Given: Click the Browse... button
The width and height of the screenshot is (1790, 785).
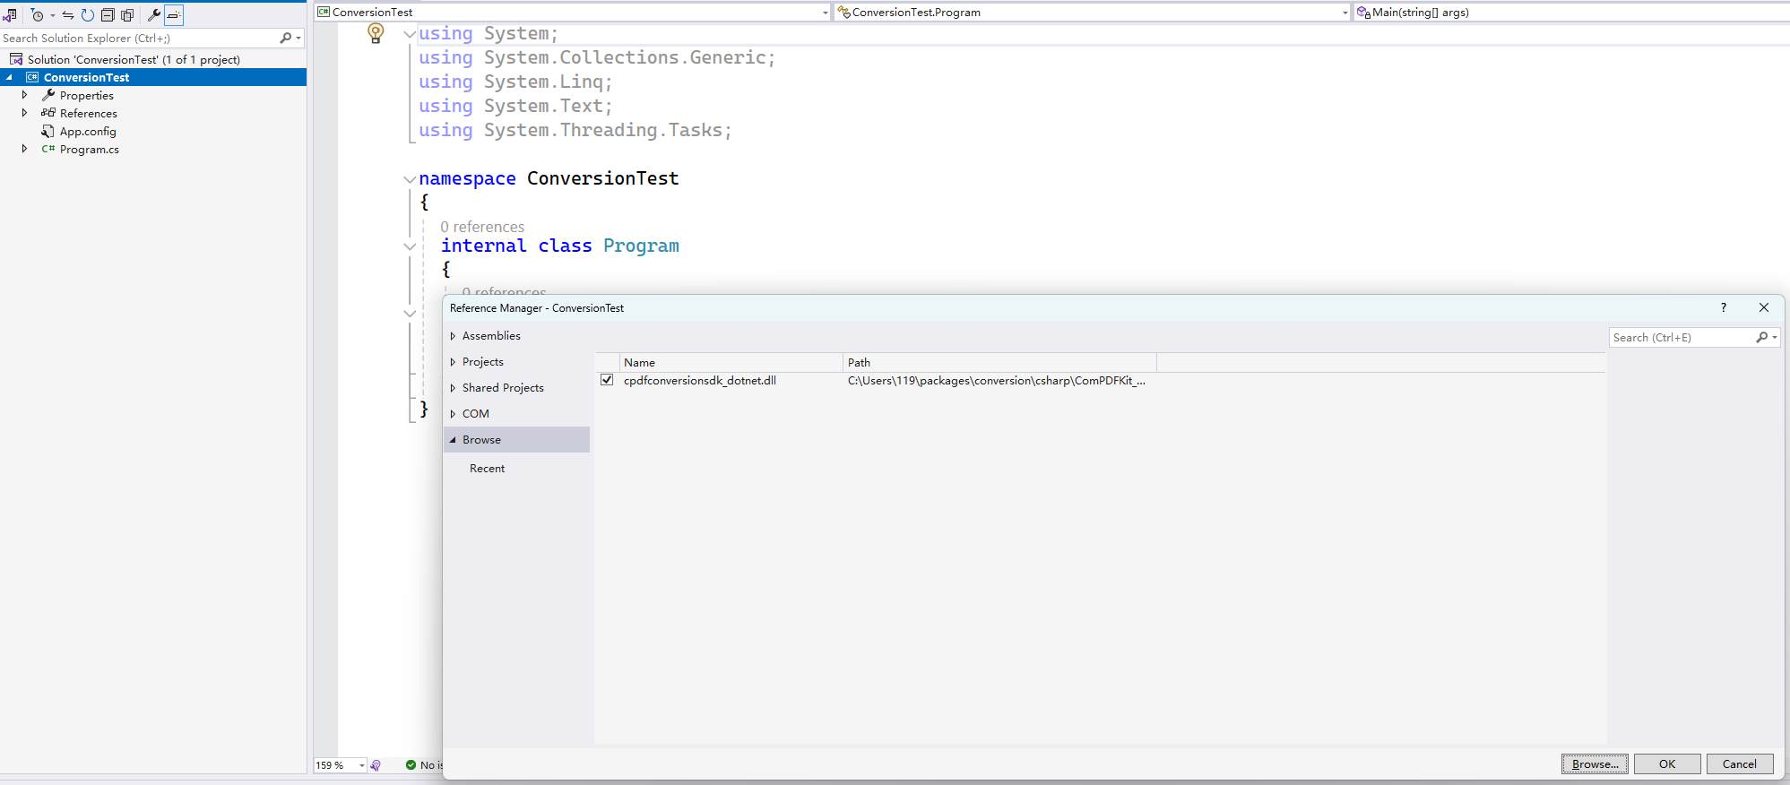Looking at the screenshot, I should point(1595,763).
